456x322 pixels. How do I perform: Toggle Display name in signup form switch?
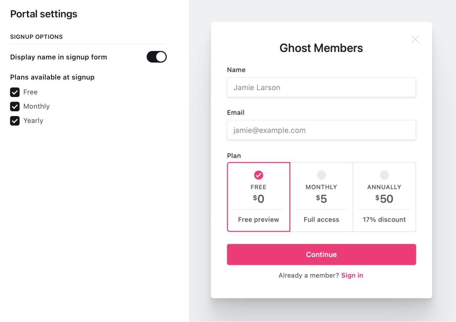coord(157,57)
